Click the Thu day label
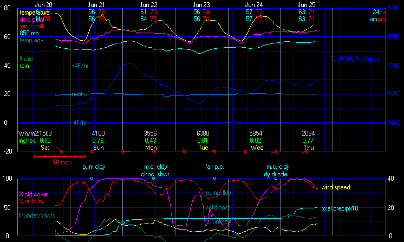 click(309, 148)
